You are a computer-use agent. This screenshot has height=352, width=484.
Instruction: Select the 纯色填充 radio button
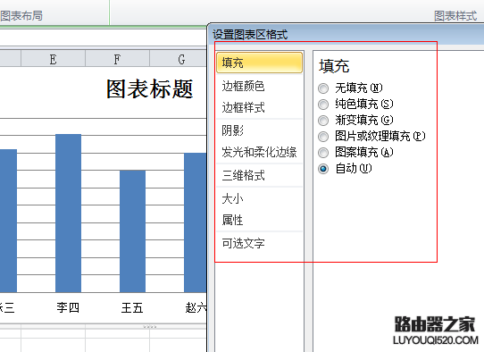coord(323,105)
